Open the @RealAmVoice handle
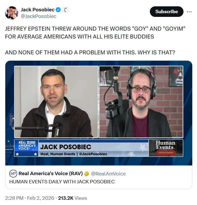 point(108,174)
